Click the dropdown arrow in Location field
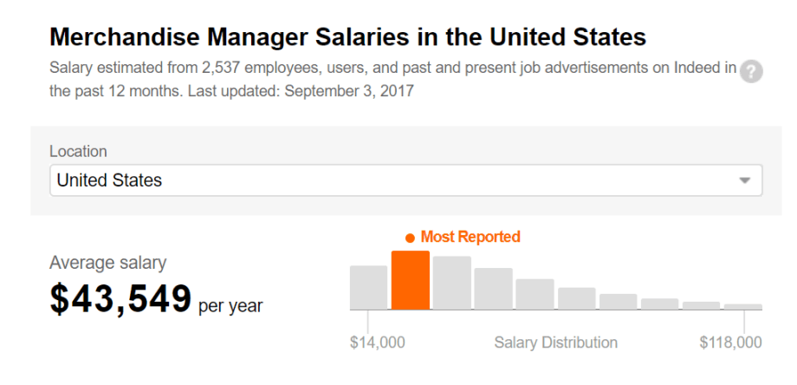 click(x=745, y=180)
